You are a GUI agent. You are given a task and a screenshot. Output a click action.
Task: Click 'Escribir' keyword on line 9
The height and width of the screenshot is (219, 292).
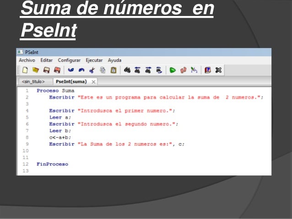point(62,144)
